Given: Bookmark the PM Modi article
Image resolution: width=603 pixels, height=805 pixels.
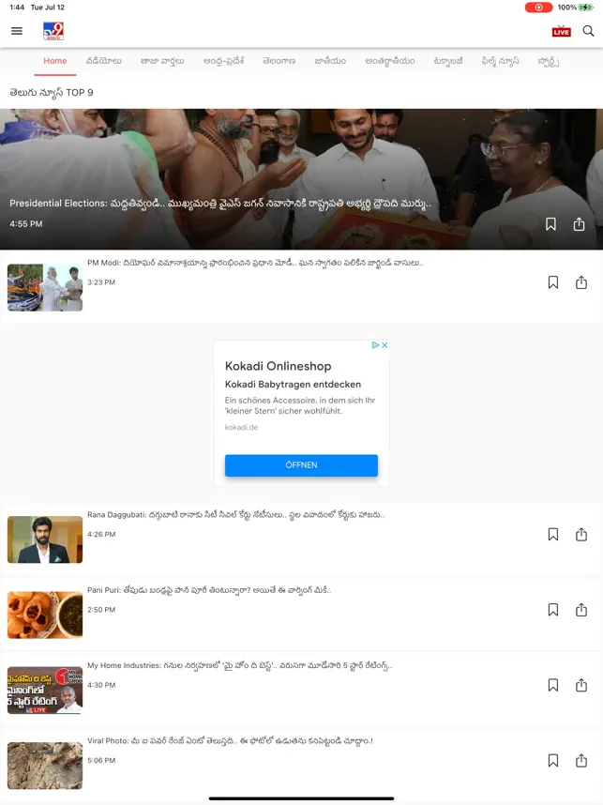Looking at the screenshot, I should coord(553,282).
